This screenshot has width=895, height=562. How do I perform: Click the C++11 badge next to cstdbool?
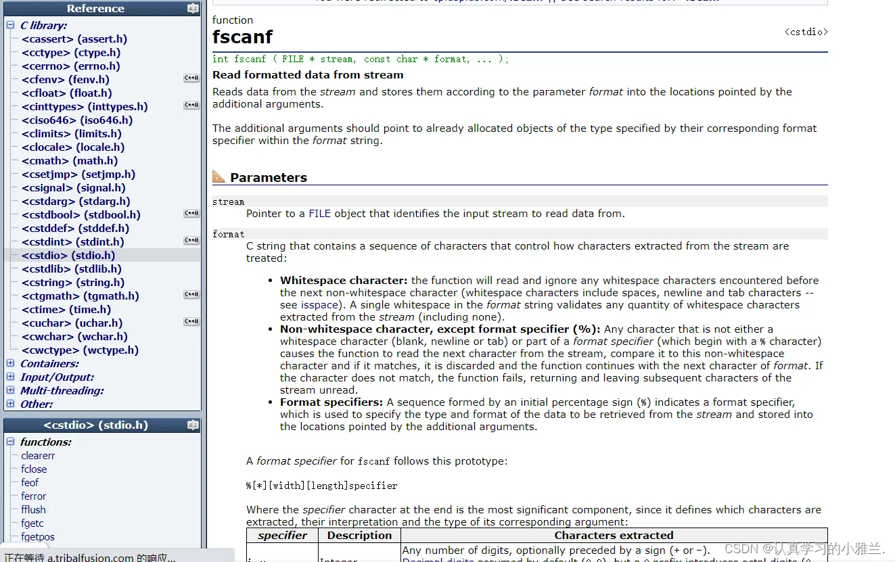(x=191, y=214)
